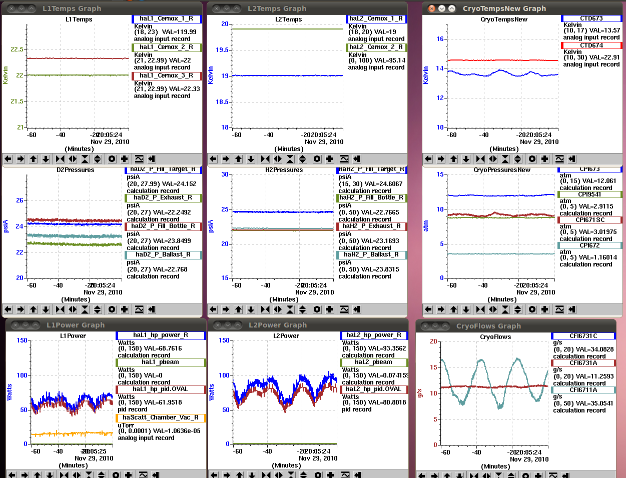
Task: Pan left in the L1Temps graph toolbar
Action: [x=8, y=159]
